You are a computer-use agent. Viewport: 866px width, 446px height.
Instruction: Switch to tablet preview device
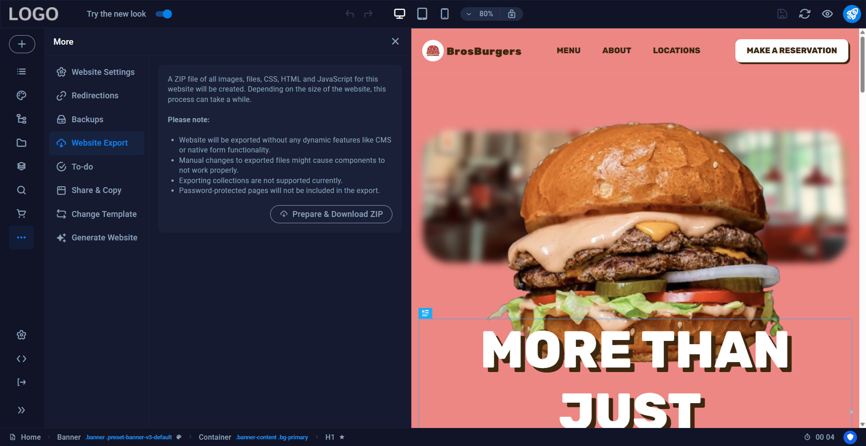click(422, 14)
